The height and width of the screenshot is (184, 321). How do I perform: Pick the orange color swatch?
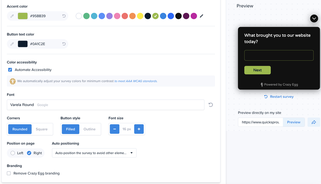click(133, 16)
